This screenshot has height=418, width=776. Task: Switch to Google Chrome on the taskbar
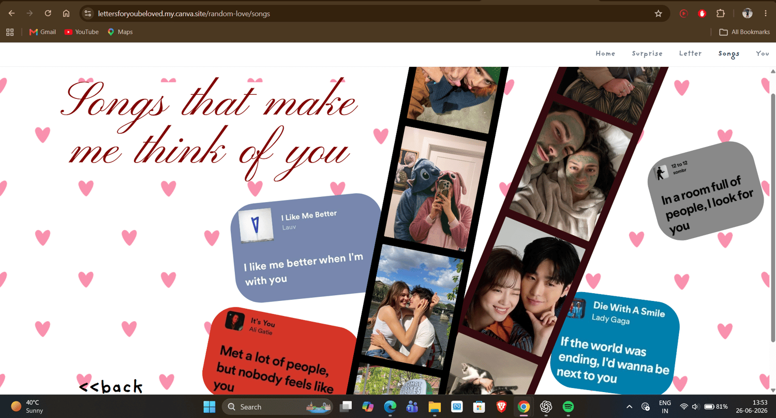[x=524, y=407]
